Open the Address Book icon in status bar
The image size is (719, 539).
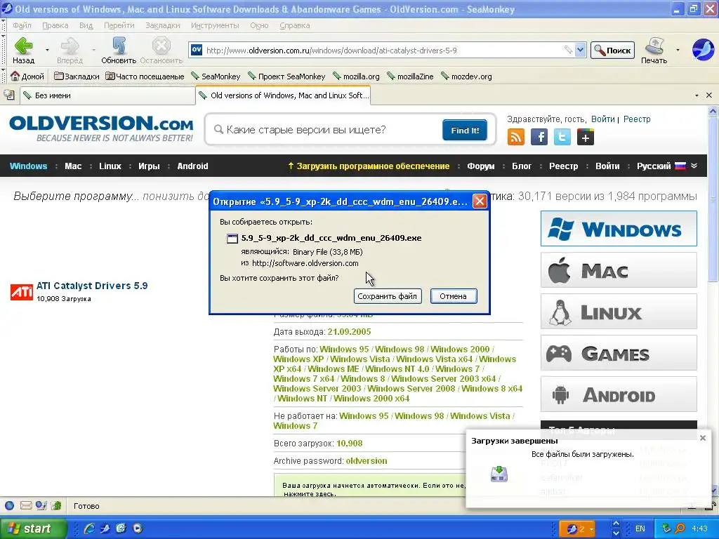pyautogui.click(x=56, y=506)
